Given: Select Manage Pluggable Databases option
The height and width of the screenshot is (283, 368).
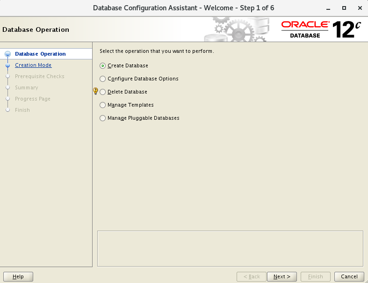Looking at the screenshot, I should tap(103, 118).
